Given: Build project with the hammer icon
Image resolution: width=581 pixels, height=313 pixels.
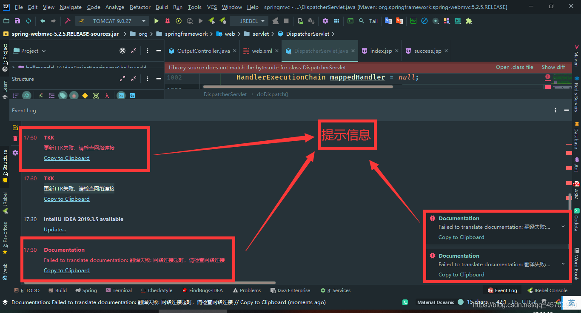Looking at the screenshot, I should click(67, 21).
